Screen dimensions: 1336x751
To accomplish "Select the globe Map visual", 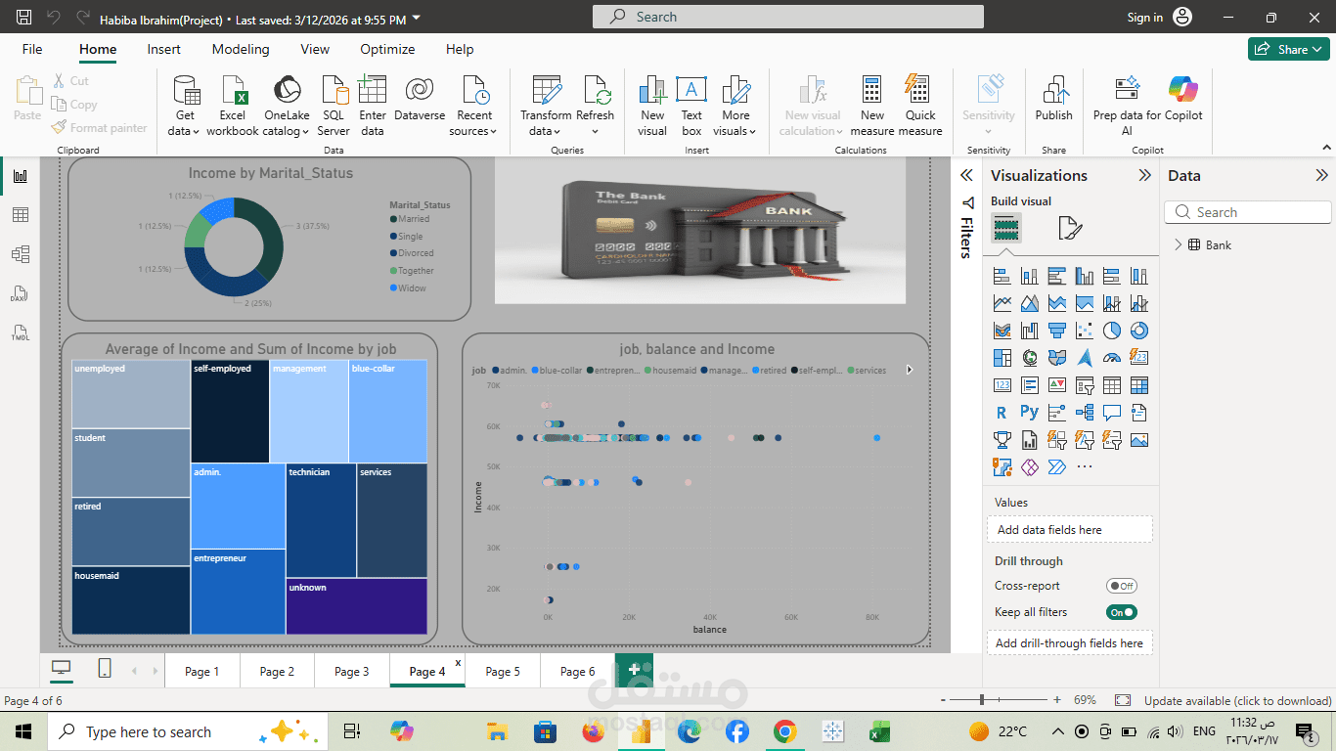I will coord(1029,358).
